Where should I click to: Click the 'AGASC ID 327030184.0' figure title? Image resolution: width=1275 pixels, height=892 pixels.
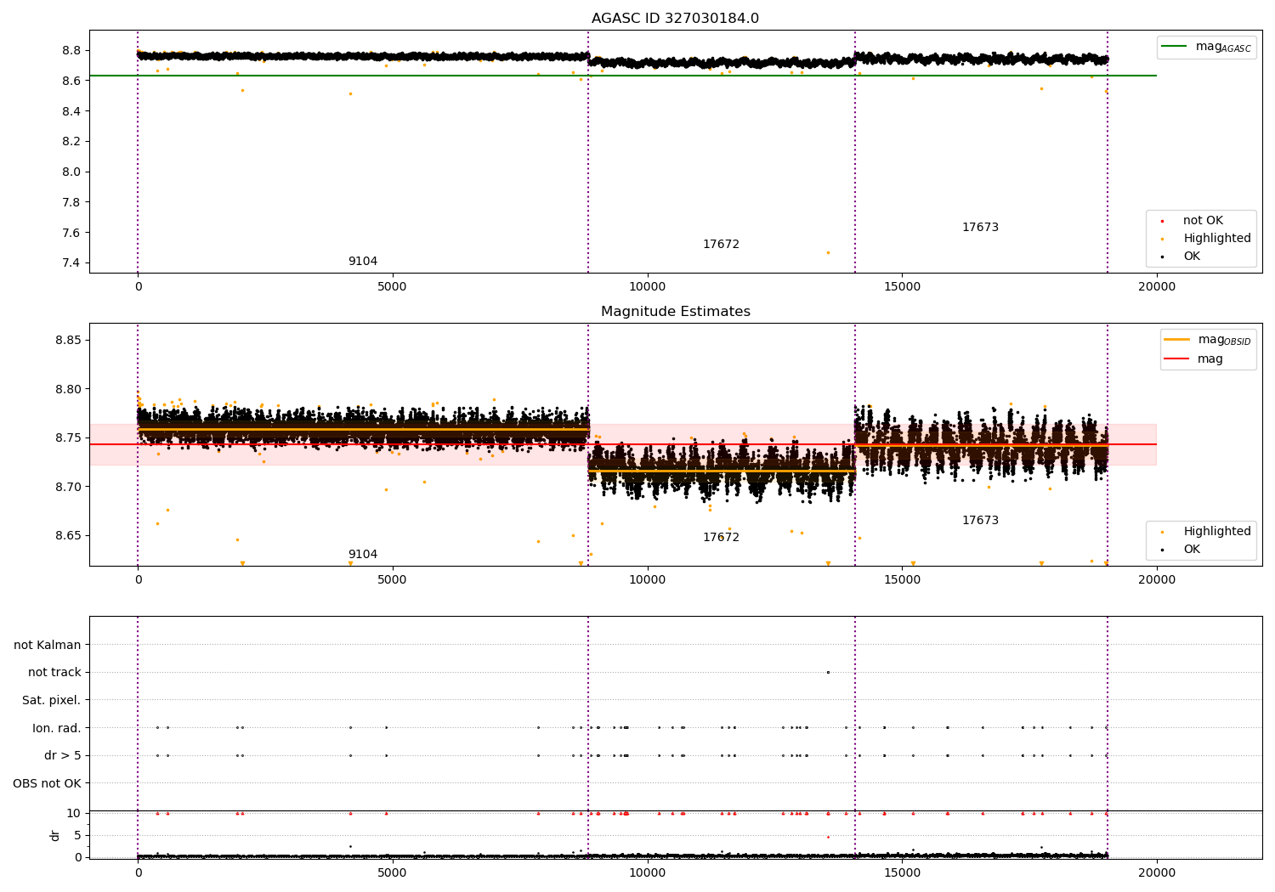(x=675, y=19)
